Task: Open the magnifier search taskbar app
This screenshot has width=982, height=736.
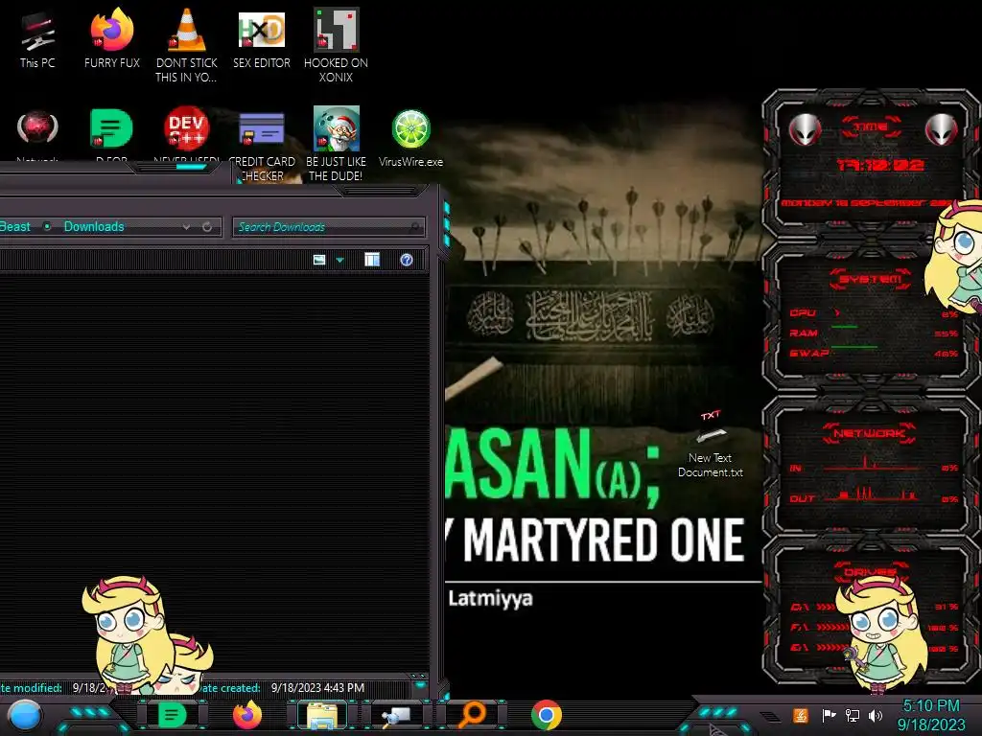Action: [x=472, y=715]
